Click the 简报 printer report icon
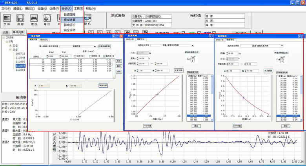The image size is (306, 166). [34, 18]
